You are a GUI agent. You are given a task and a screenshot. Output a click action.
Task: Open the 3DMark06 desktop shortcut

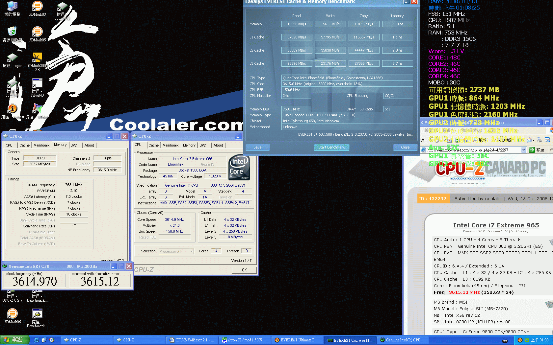pyautogui.click(x=12, y=316)
